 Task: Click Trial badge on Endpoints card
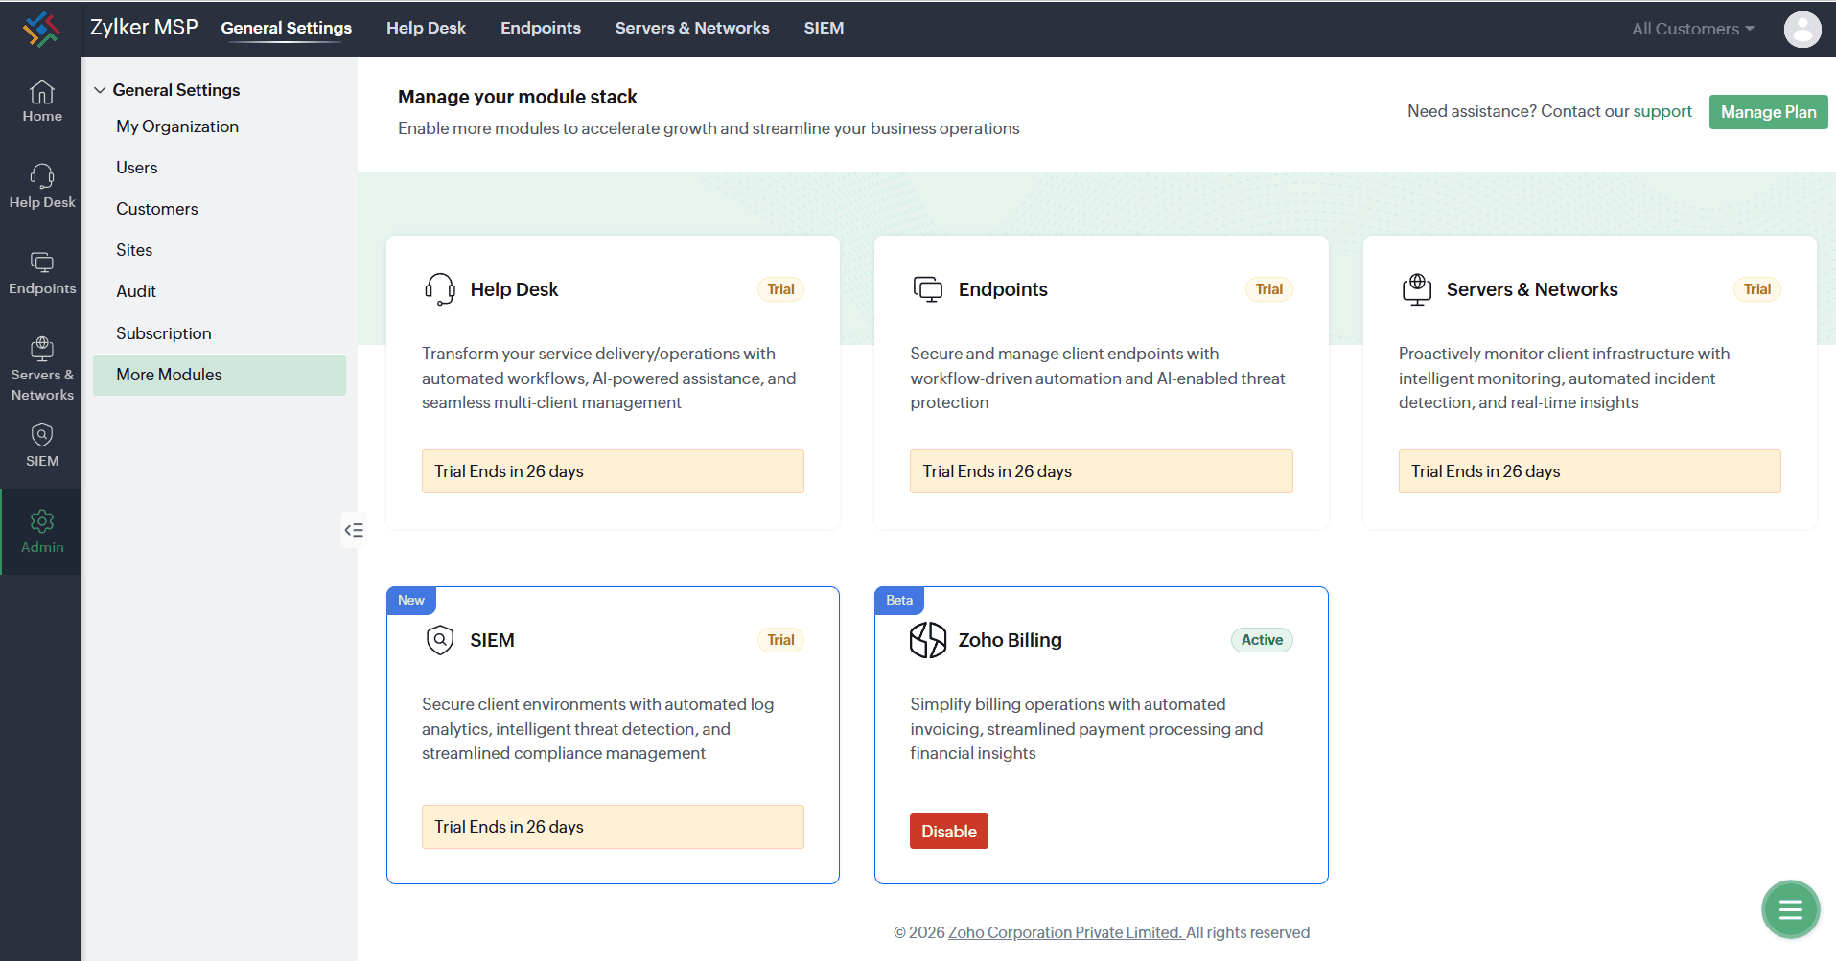(x=1269, y=289)
